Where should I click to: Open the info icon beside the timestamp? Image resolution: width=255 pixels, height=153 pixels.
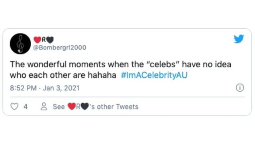click(x=240, y=88)
